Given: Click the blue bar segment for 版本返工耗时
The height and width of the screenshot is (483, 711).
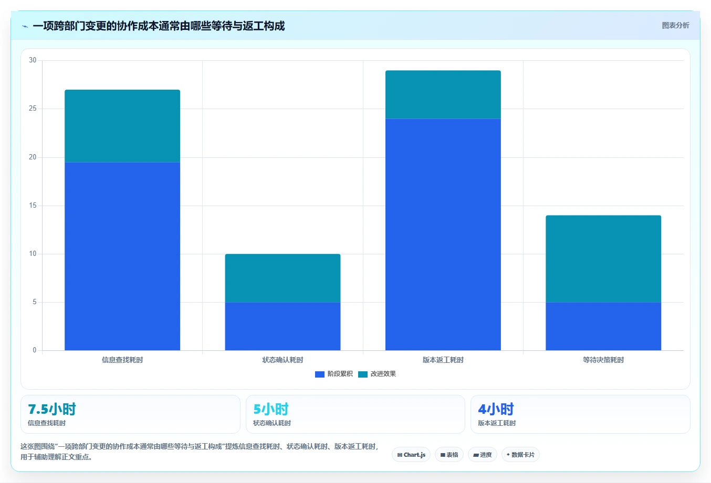Looking at the screenshot, I should click(443, 234).
